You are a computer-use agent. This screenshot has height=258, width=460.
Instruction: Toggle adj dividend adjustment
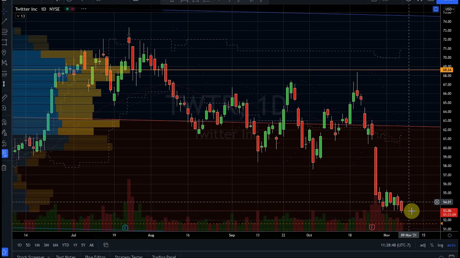423,245
